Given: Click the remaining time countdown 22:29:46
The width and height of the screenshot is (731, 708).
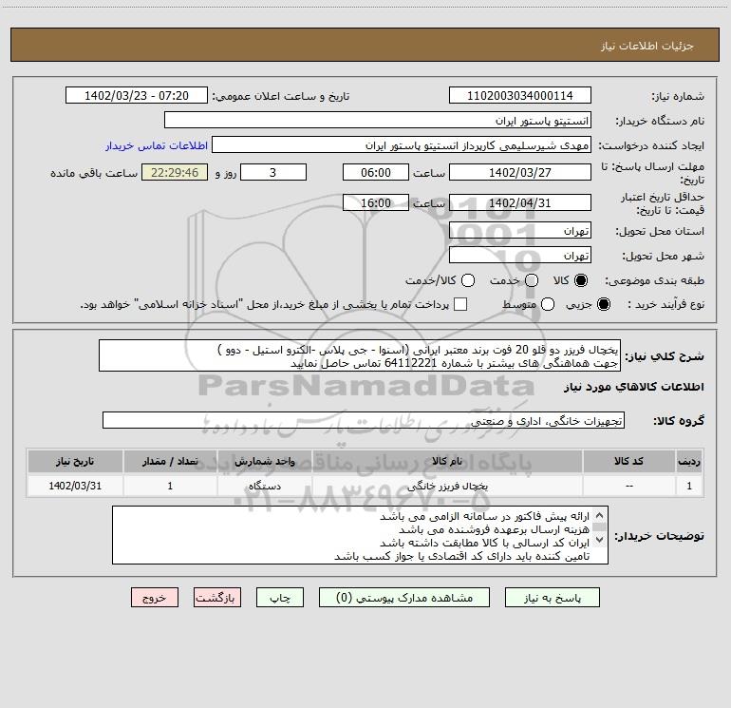Looking at the screenshot, I should (x=175, y=172).
